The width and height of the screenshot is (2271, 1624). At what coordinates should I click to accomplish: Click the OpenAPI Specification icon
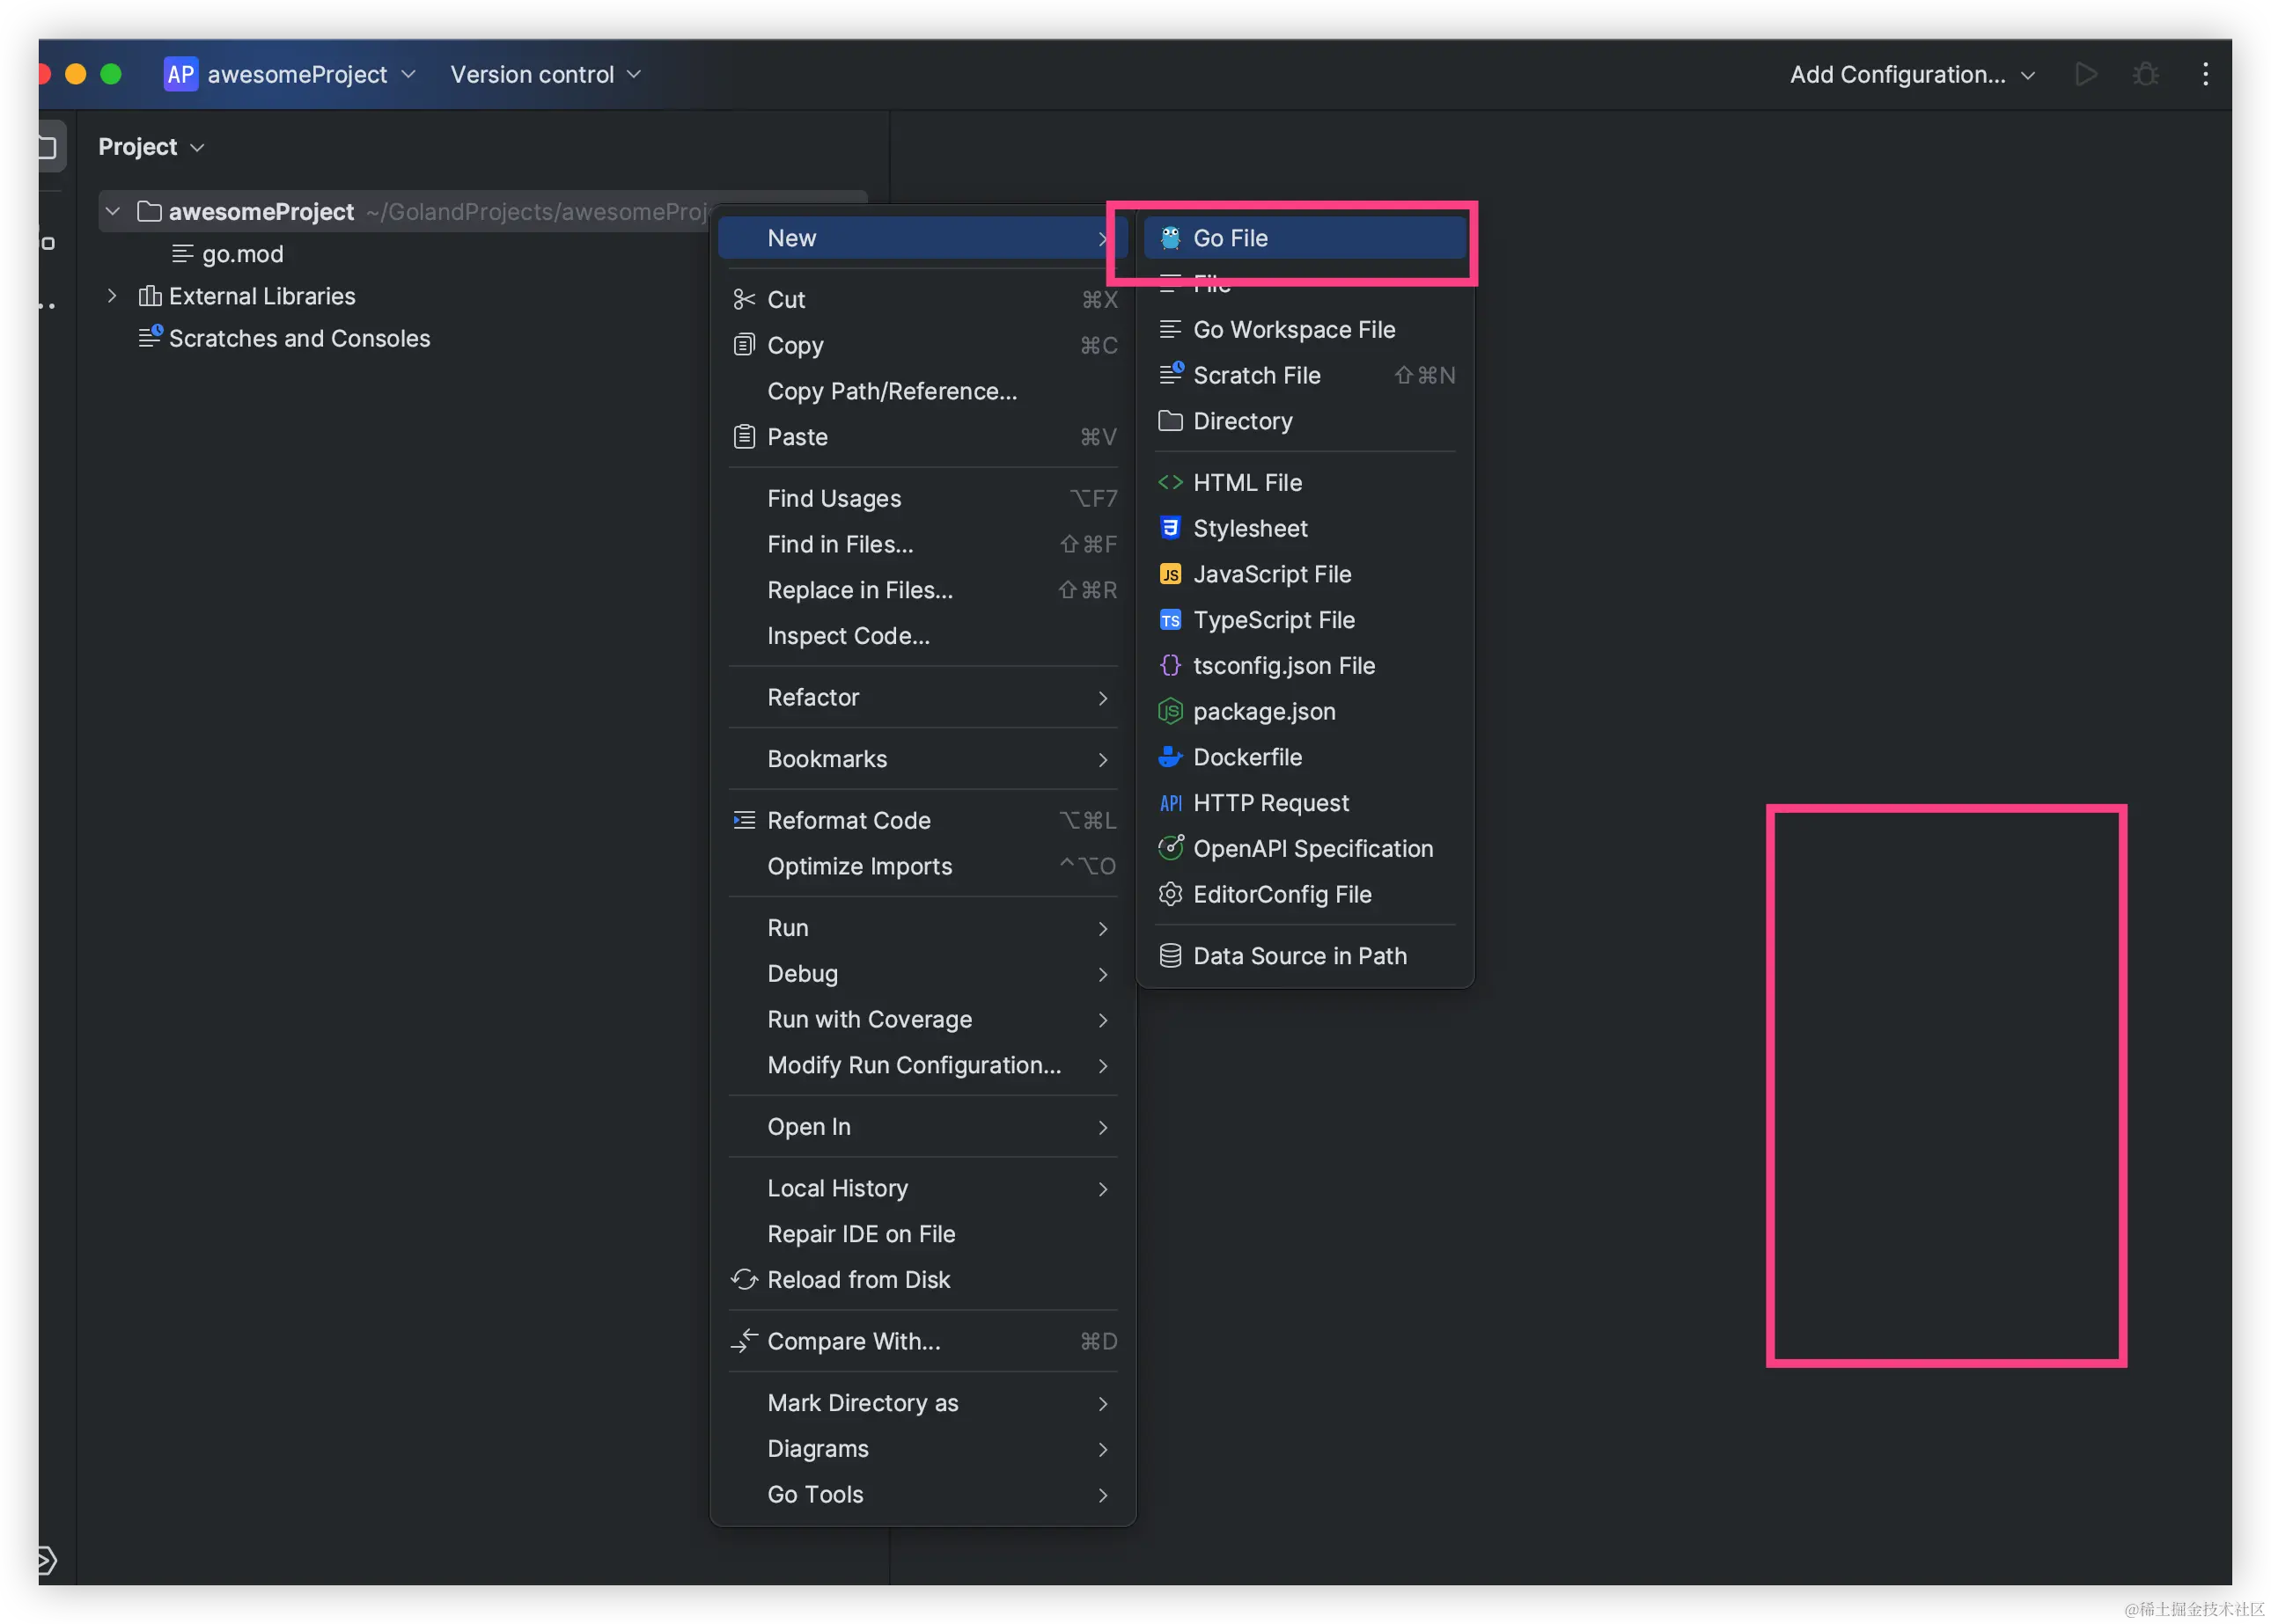pos(1170,848)
